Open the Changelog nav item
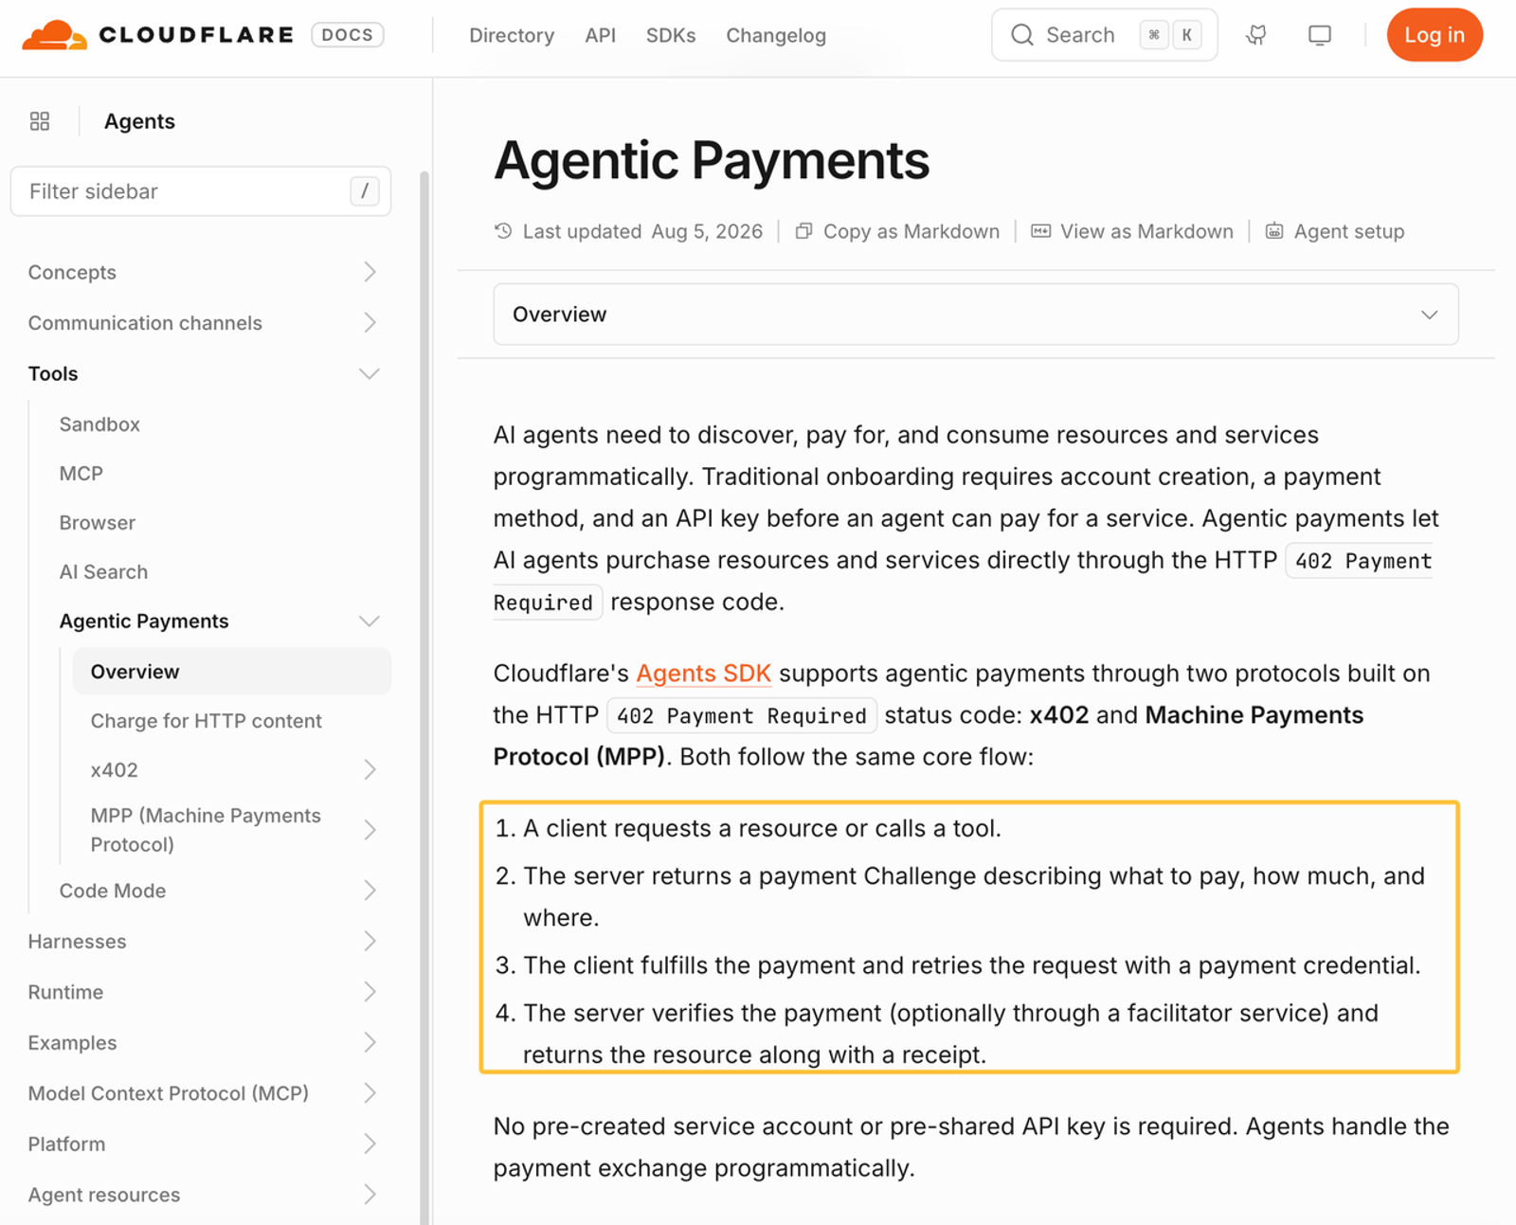The width and height of the screenshot is (1516, 1225). coord(776,35)
